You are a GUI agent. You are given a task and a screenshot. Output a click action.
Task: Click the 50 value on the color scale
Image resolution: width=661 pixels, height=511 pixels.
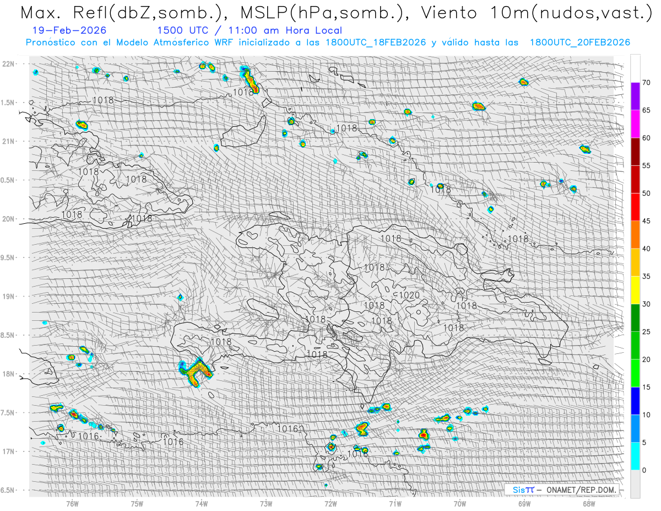646,193
